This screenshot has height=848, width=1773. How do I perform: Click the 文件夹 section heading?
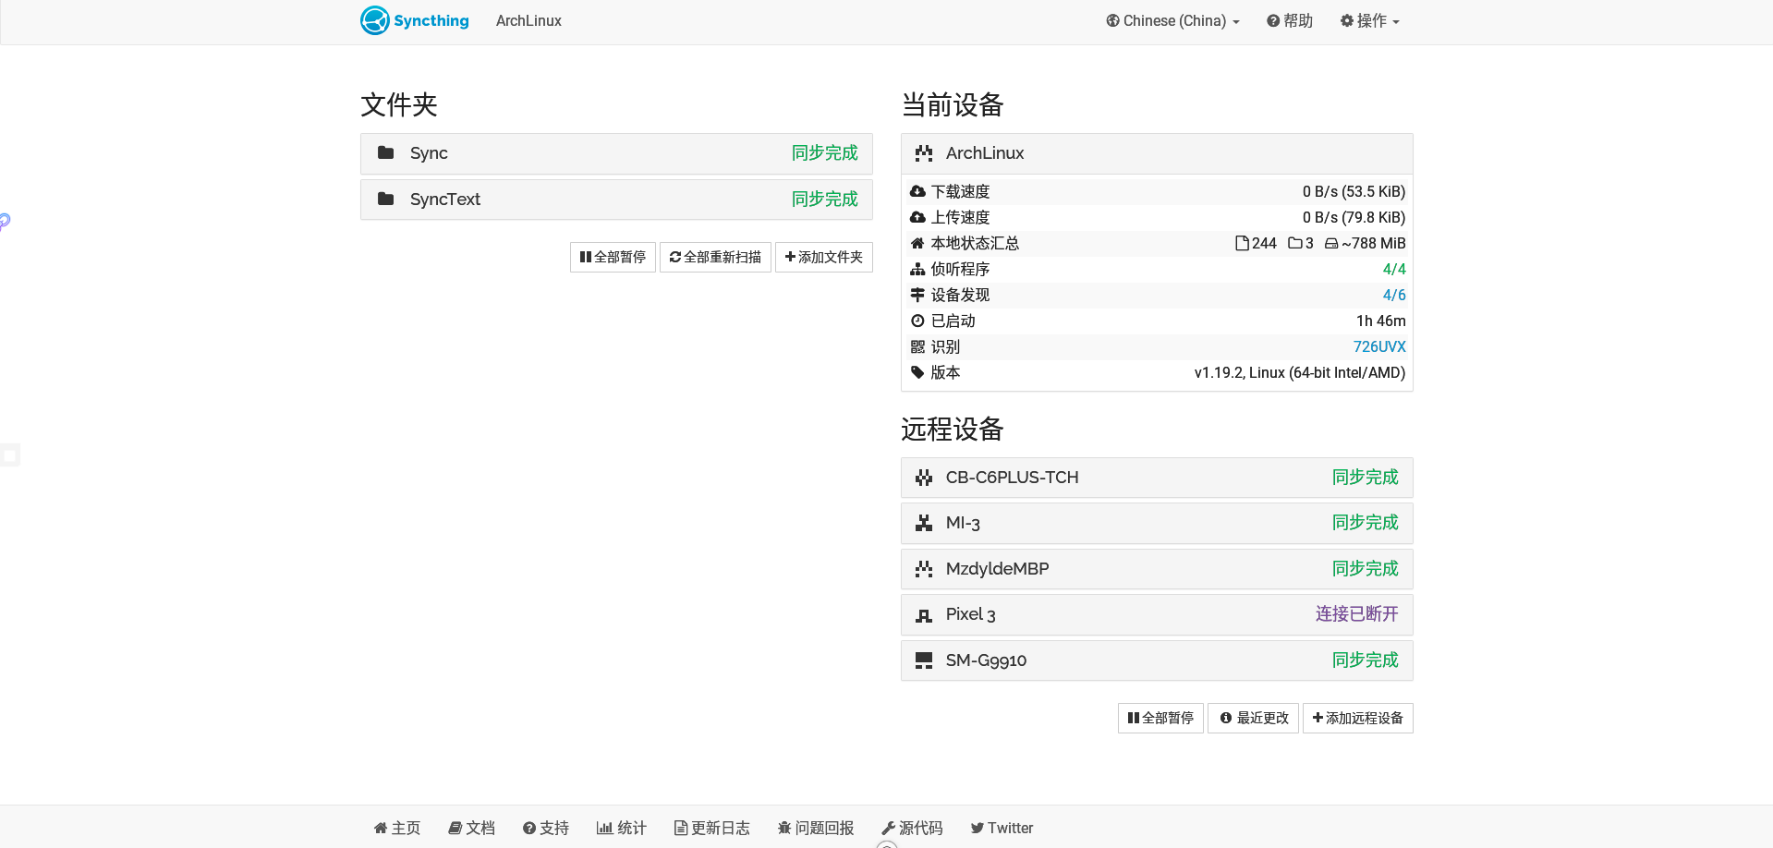click(x=399, y=104)
